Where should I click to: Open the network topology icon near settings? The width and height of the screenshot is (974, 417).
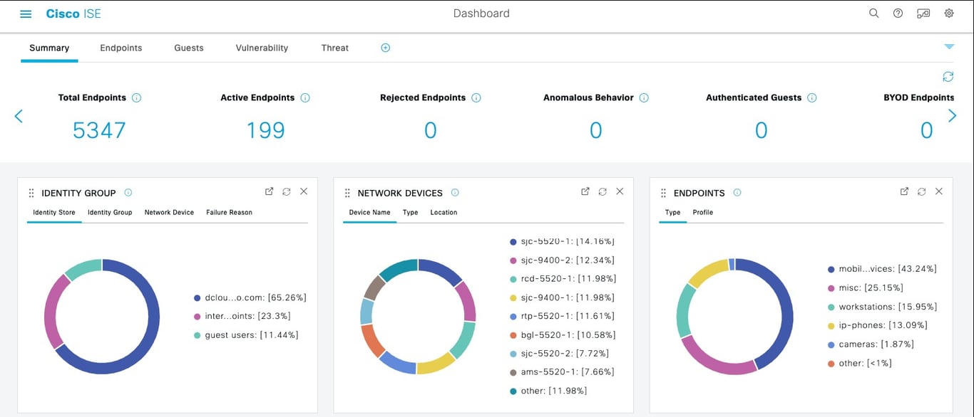[923, 13]
